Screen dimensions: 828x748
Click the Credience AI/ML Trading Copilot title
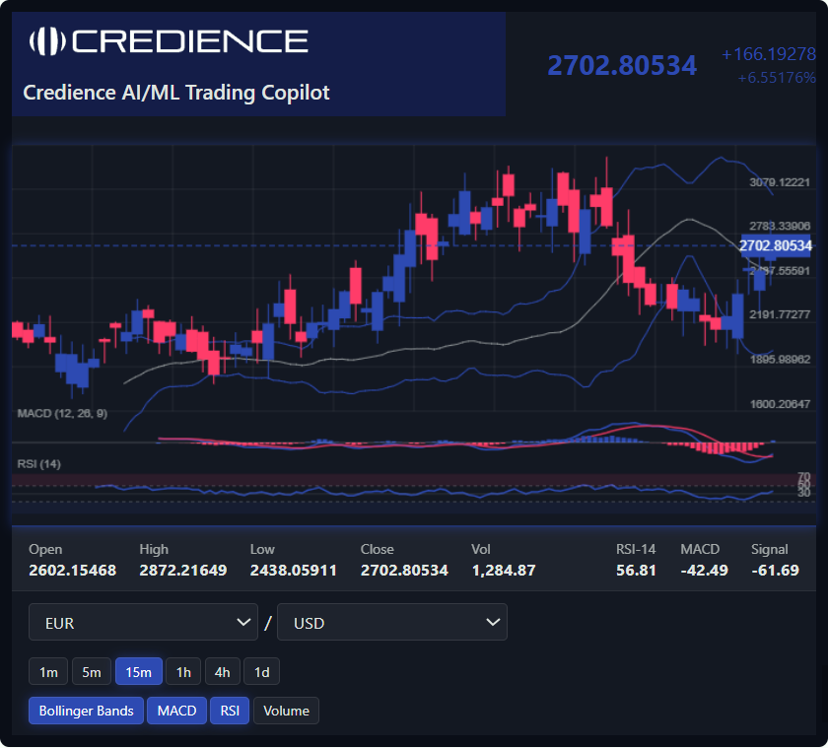(x=176, y=93)
